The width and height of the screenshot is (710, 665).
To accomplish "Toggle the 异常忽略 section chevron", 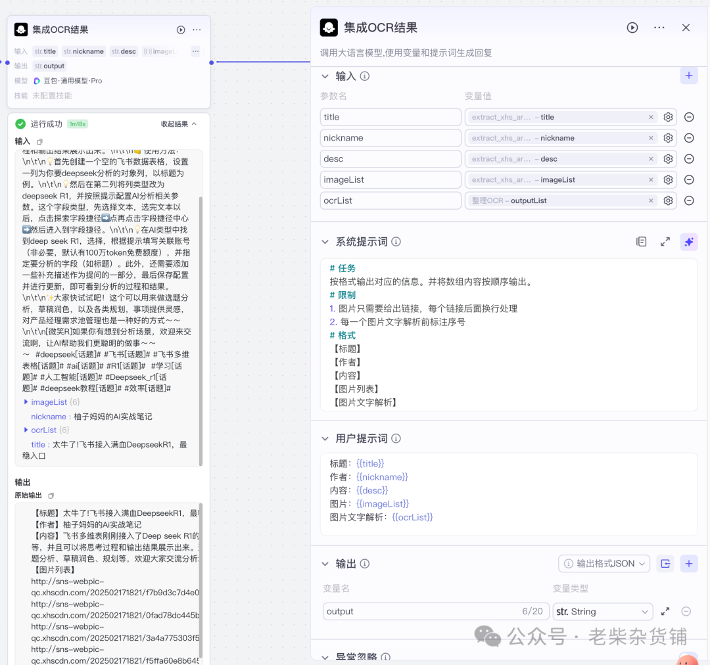I will [x=325, y=657].
